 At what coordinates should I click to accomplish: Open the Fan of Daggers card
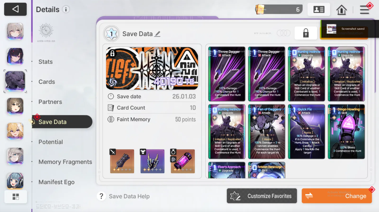pos(267,132)
